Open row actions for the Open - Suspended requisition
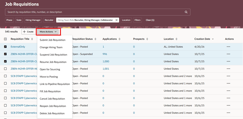243x119 pixels. [x=228, y=54]
